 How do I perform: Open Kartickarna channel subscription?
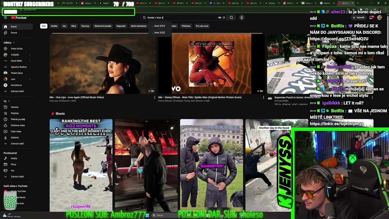pyautogui.click(x=17, y=85)
